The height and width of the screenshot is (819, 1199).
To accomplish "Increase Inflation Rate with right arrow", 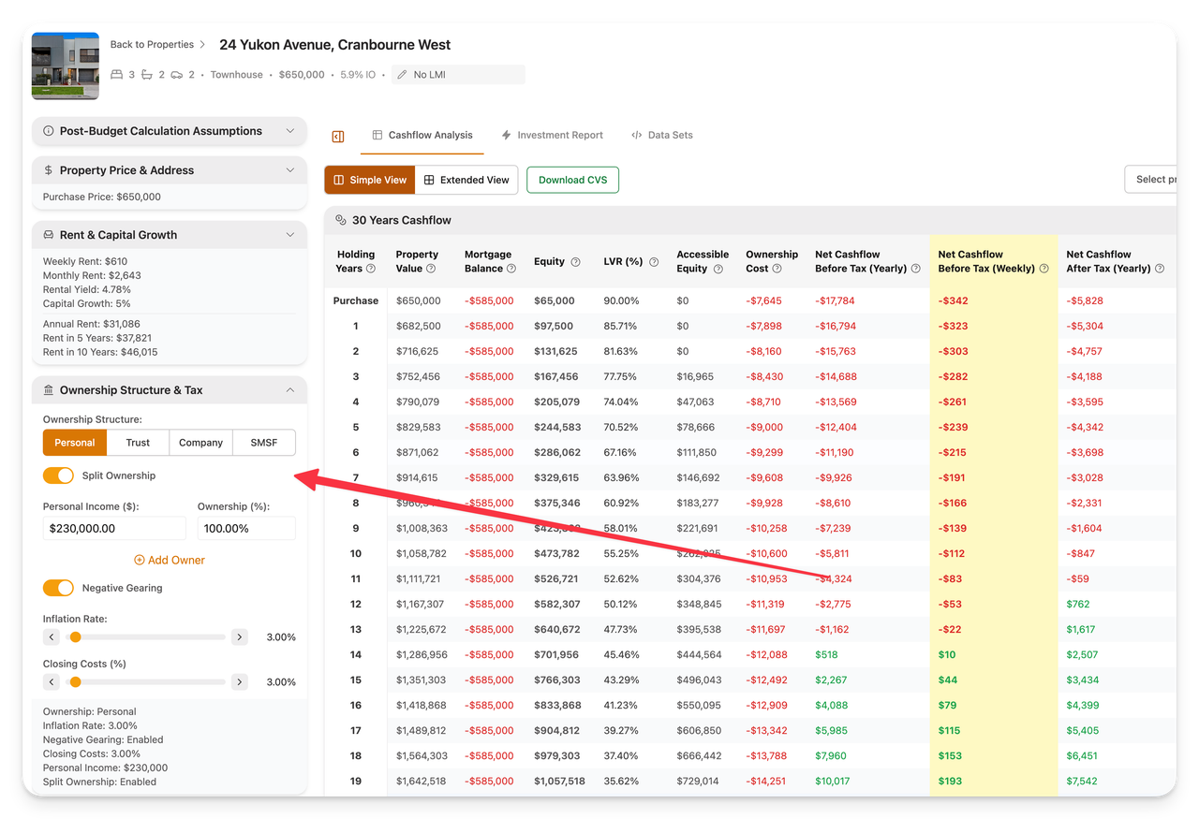I will [x=240, y=637].
